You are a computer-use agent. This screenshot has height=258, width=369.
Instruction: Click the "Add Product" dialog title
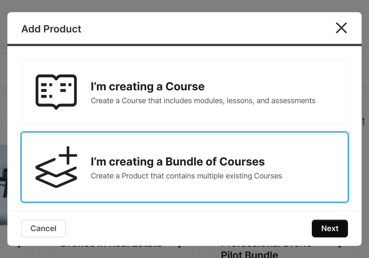click(51, 29)
